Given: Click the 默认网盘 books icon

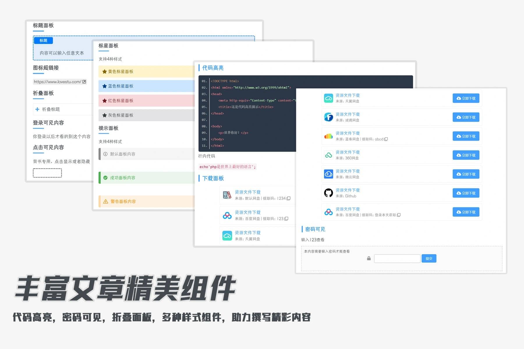Looking at the screenshot, I should coord(227,195).
